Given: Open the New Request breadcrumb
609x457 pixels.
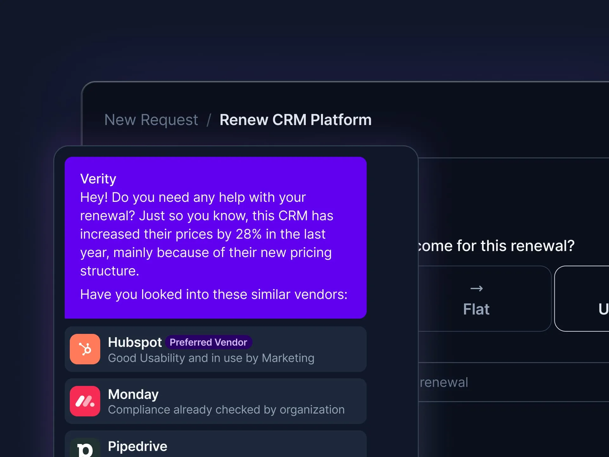Looking at the screenshot, I should (x=151, y=120).
